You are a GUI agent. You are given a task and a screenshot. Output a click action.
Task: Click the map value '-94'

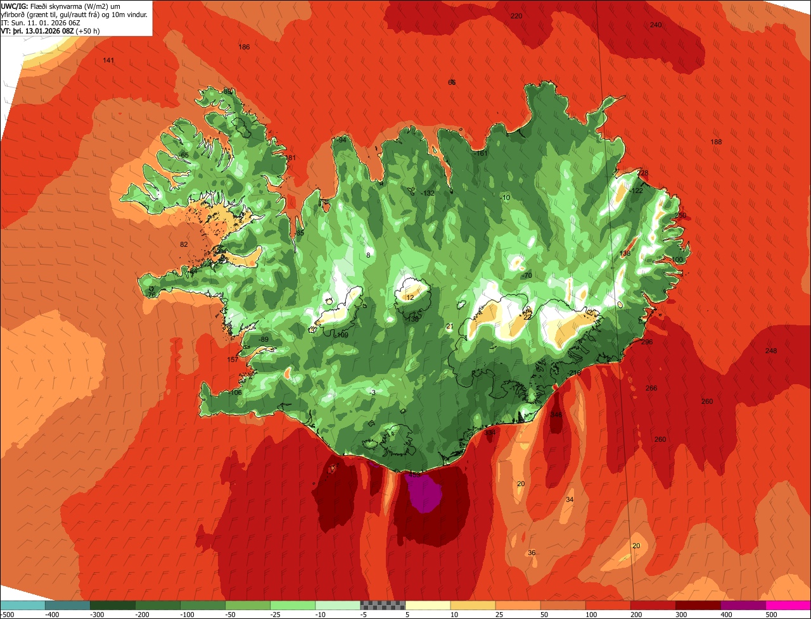click(x=341, y=140)
